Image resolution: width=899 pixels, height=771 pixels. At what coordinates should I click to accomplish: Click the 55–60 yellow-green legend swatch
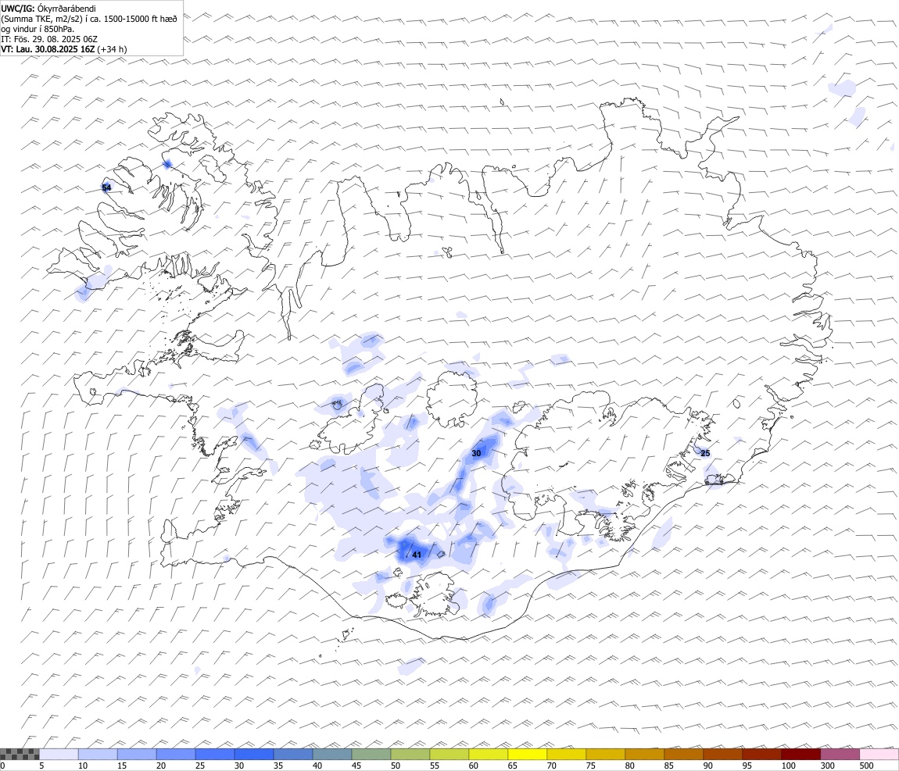tap(449, 754)
